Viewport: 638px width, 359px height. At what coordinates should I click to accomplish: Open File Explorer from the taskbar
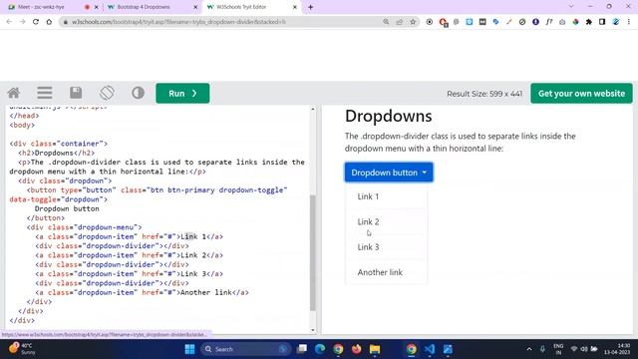point(375,349)
